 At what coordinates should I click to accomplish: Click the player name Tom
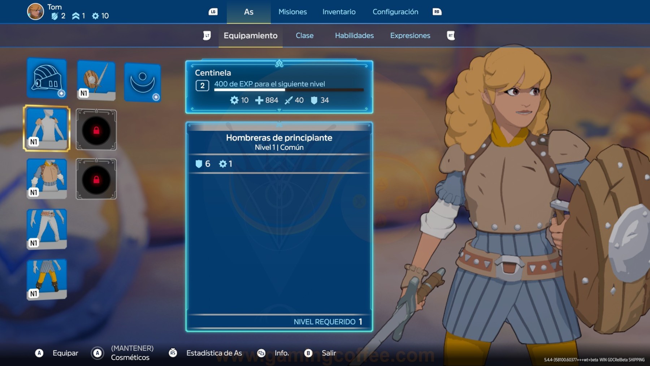(x=55, y=7)
